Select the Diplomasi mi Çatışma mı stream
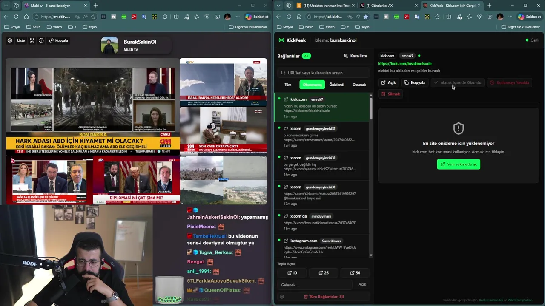This screenshot has height=306, width=545. (136, 181)
